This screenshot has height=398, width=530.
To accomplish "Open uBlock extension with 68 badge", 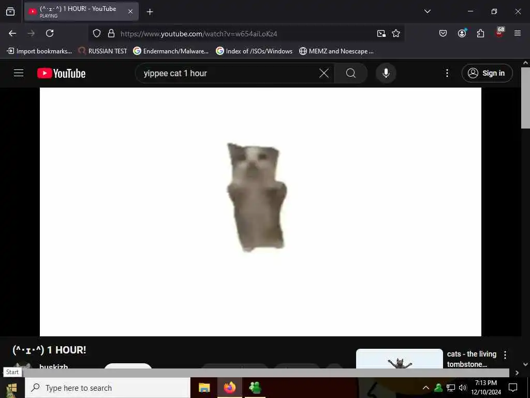I will coord(499,33).
